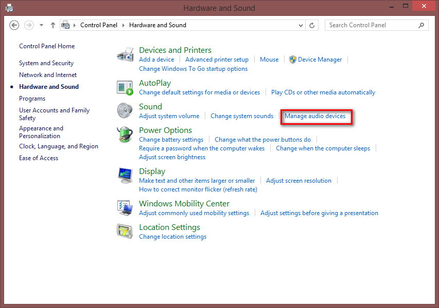Click How to correct monitor flicker
This screenshot has width=439, height=308.
(198, 189)
